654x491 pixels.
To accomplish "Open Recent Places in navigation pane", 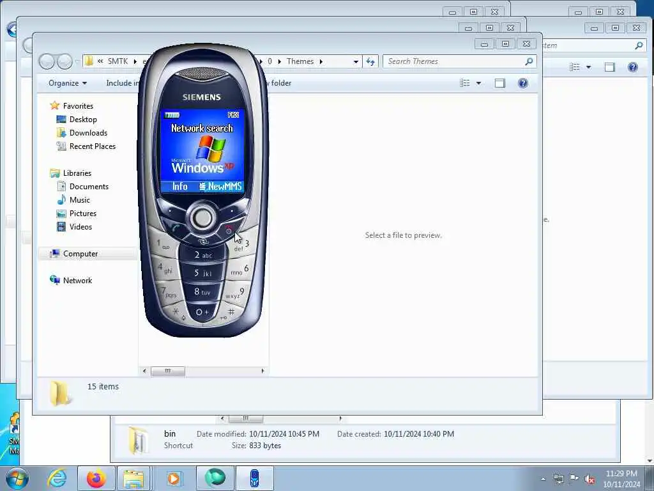I will [92, 146].
